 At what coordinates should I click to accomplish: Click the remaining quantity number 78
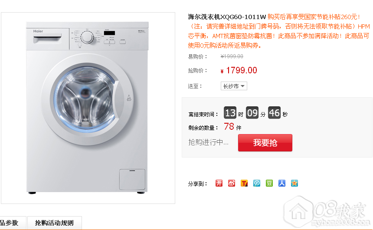click(x=229, y=127)
